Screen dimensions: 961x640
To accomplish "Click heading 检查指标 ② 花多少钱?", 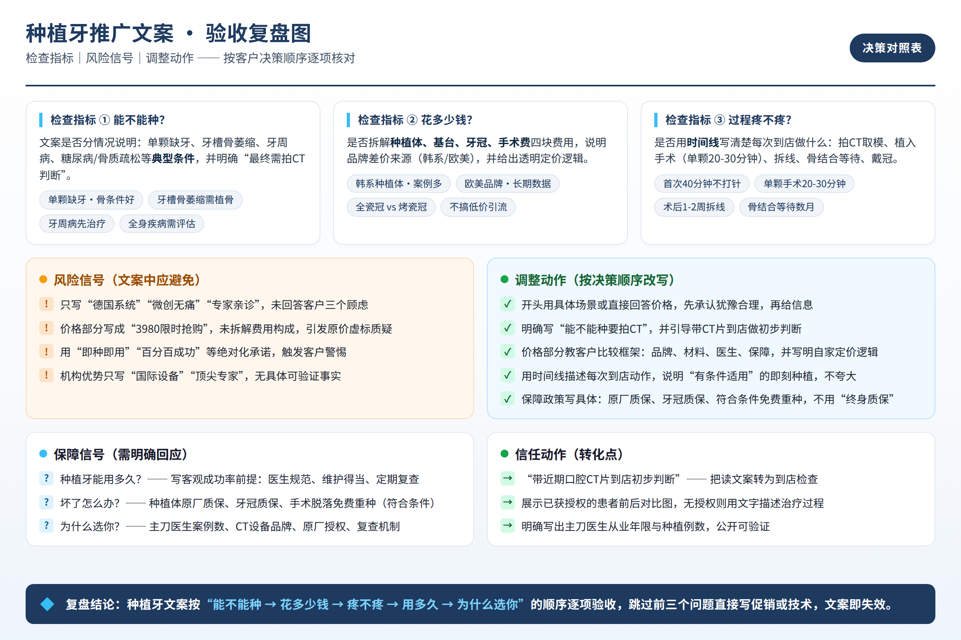I will [415, 120].
